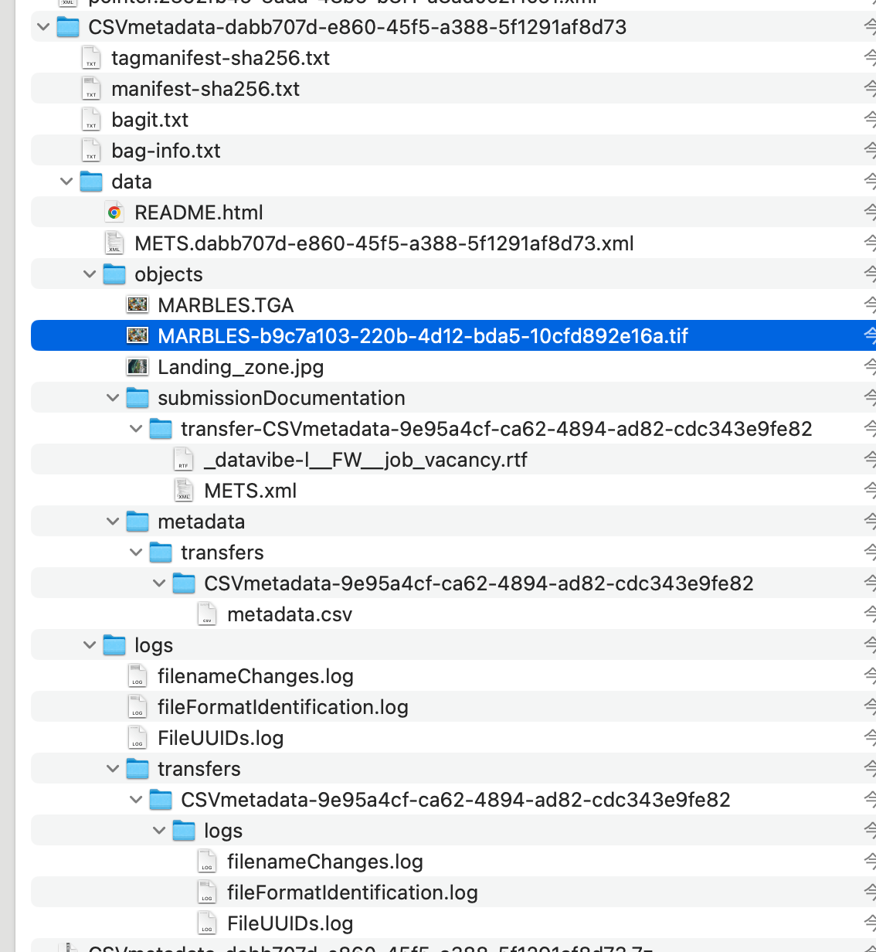This screenshot has width=876, height=952.
Task: Open the bag-info.txt file entry
Action: click(x=165, y=150)
